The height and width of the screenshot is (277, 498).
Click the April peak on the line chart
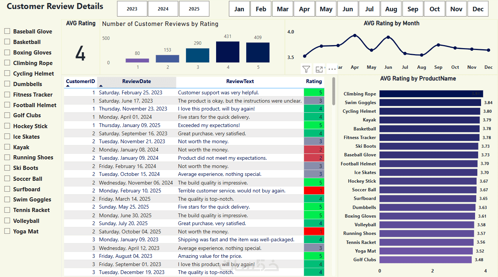pos(355,35)
